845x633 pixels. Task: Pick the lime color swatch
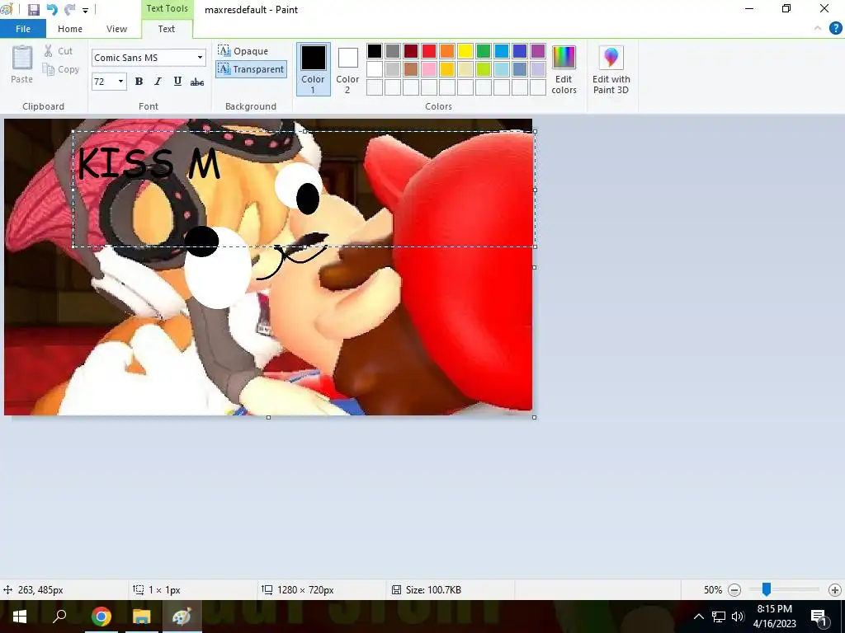click(484, 69)
